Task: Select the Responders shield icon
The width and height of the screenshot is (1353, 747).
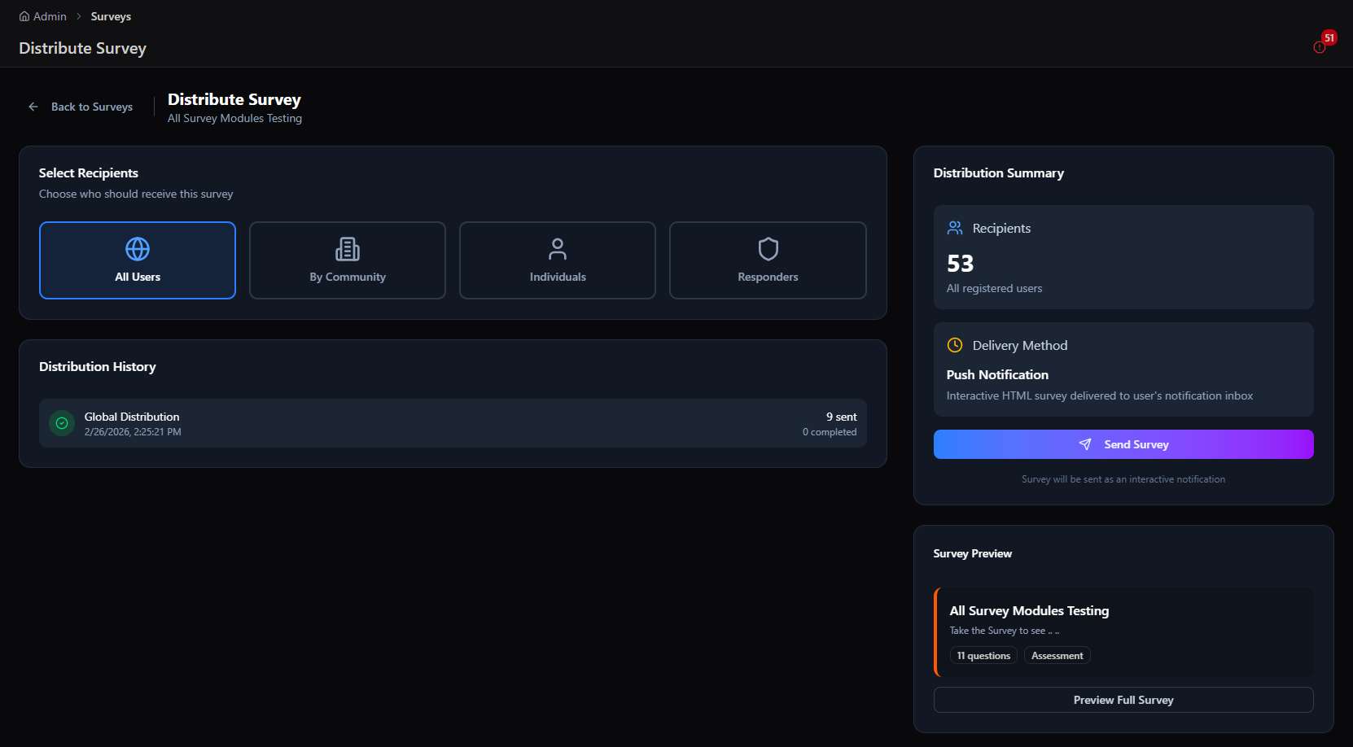Action: [768, 249]
